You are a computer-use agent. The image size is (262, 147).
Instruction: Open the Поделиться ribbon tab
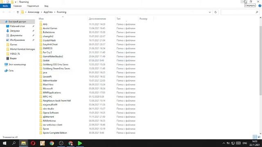coord(33,6)
